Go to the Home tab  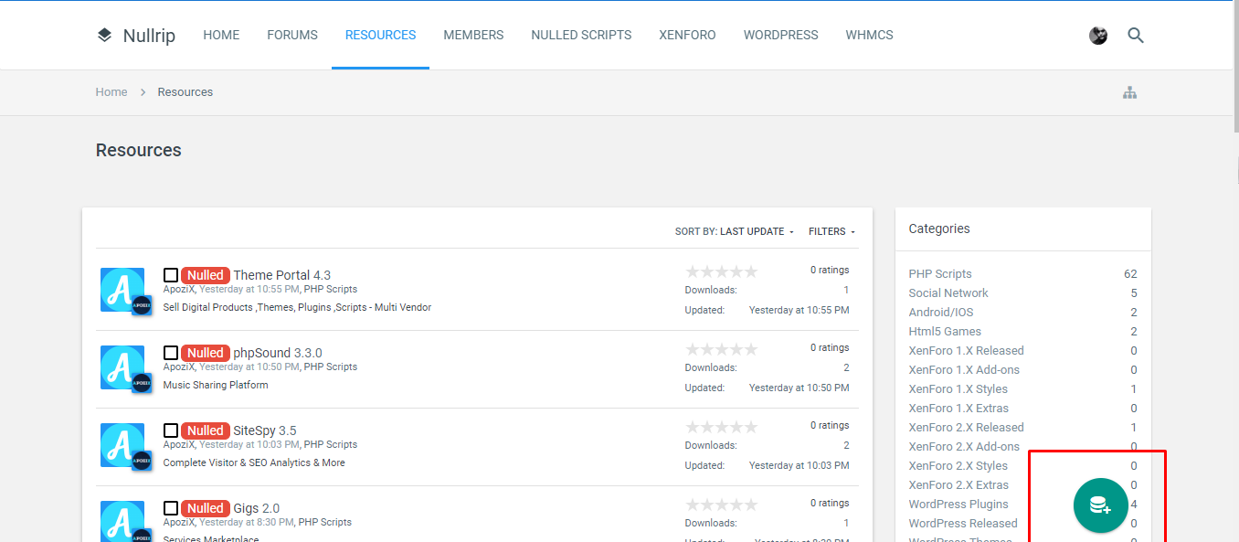click(221, 35)
